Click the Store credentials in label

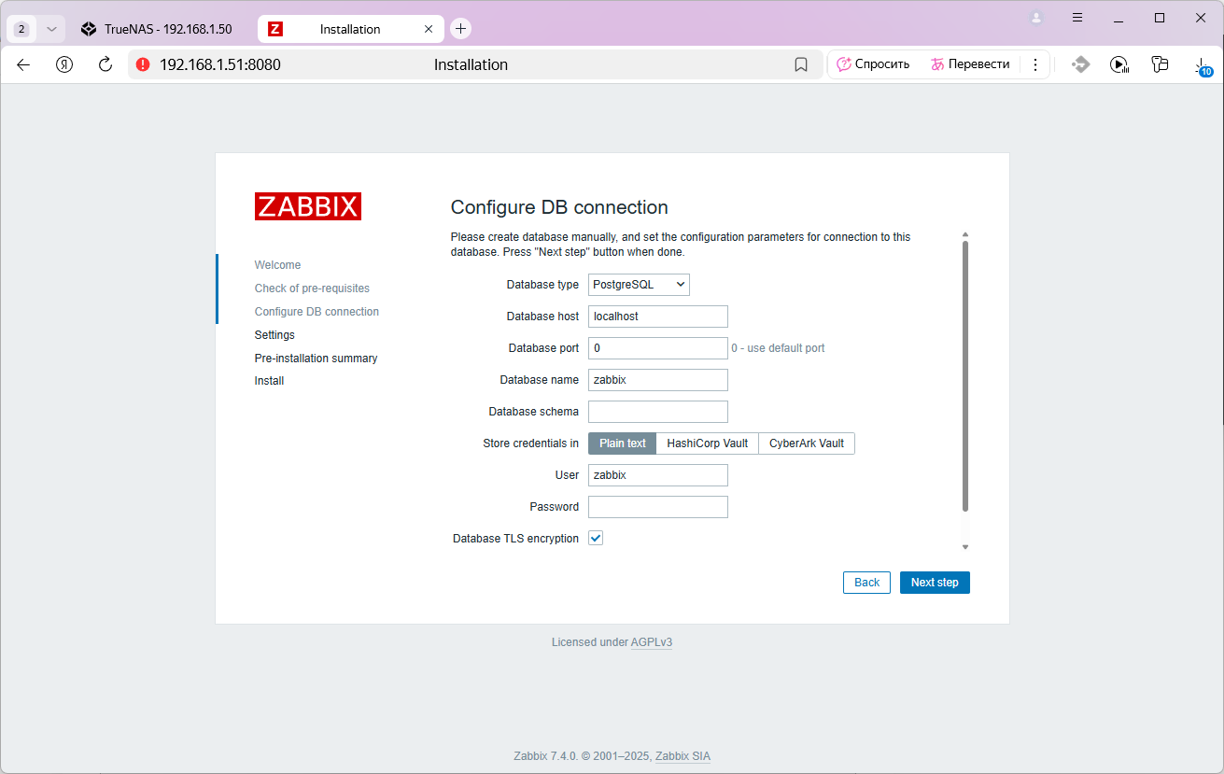[x=531, y=443]
